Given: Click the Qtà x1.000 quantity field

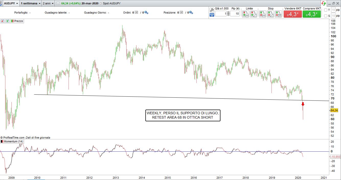Looking at the screenshot, I should (221, 14).
